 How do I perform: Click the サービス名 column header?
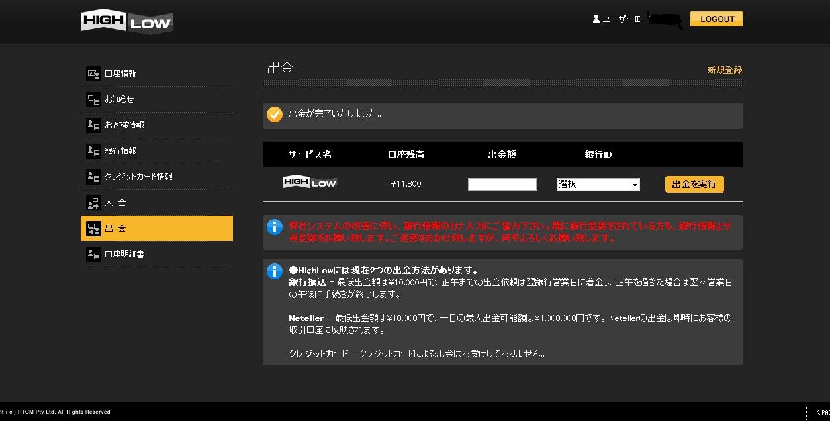click(x=310, y=155)
